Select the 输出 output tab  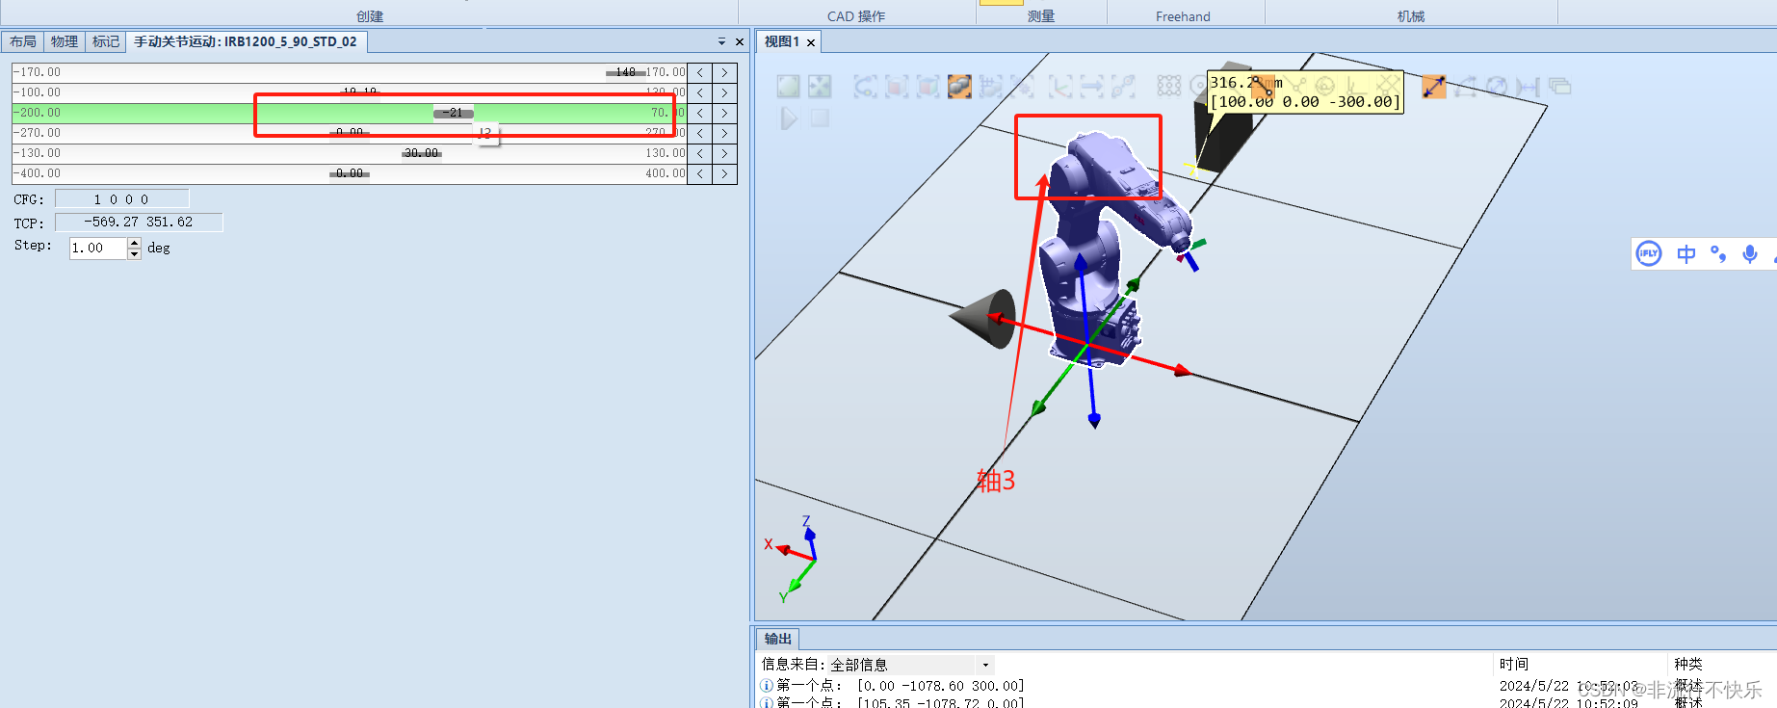tap(777, 639)
